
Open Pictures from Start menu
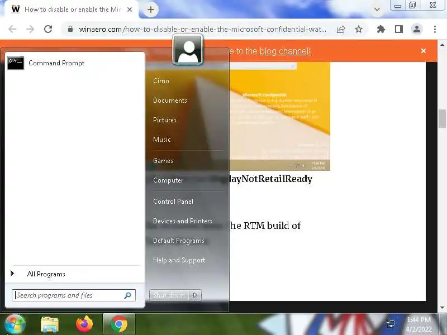(x=164, y=120)
